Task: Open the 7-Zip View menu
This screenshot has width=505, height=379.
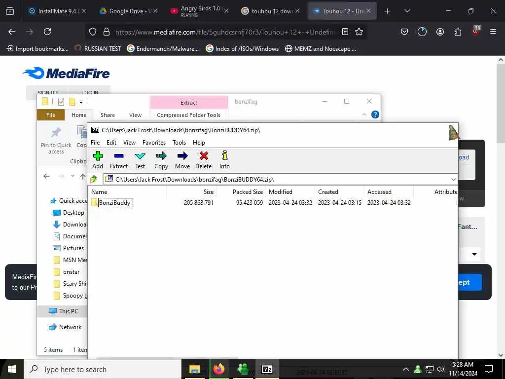Action: tap(129, 143)
